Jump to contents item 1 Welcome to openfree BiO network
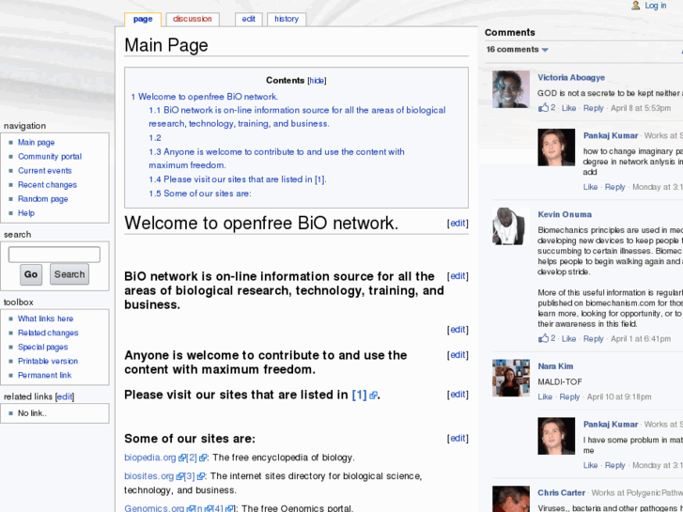683x512 pixels. [204, 97]
